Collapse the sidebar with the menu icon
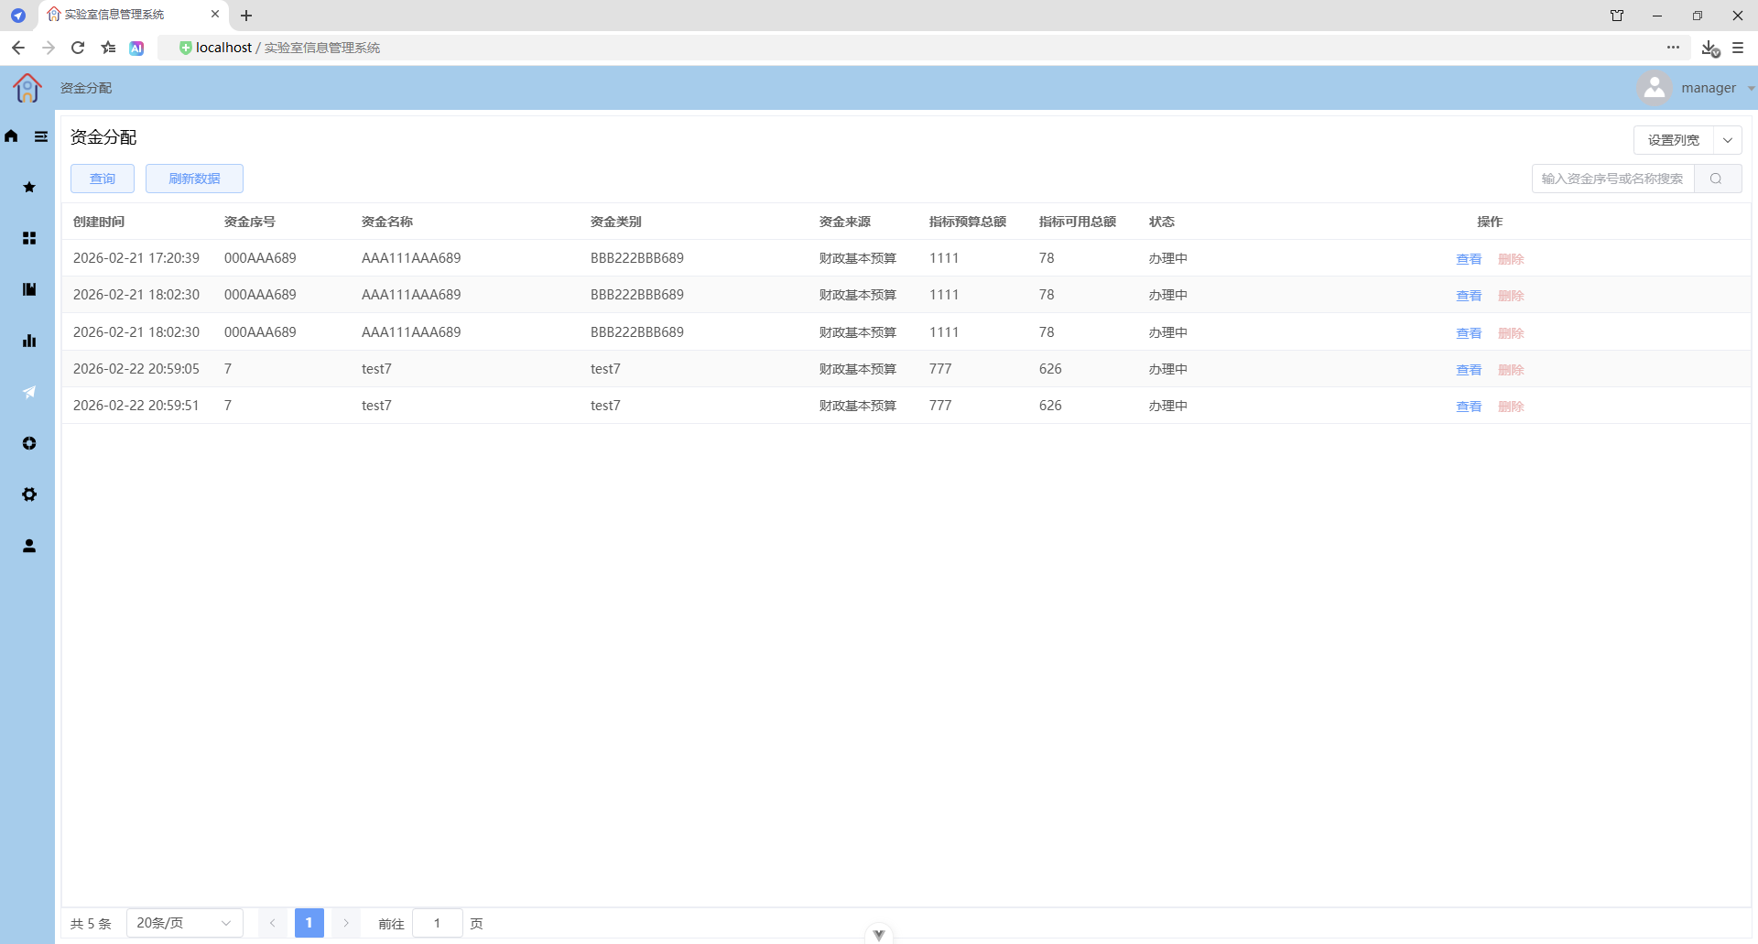The width and height of the screenshot is (1758, 944). (x=41, y=136)
